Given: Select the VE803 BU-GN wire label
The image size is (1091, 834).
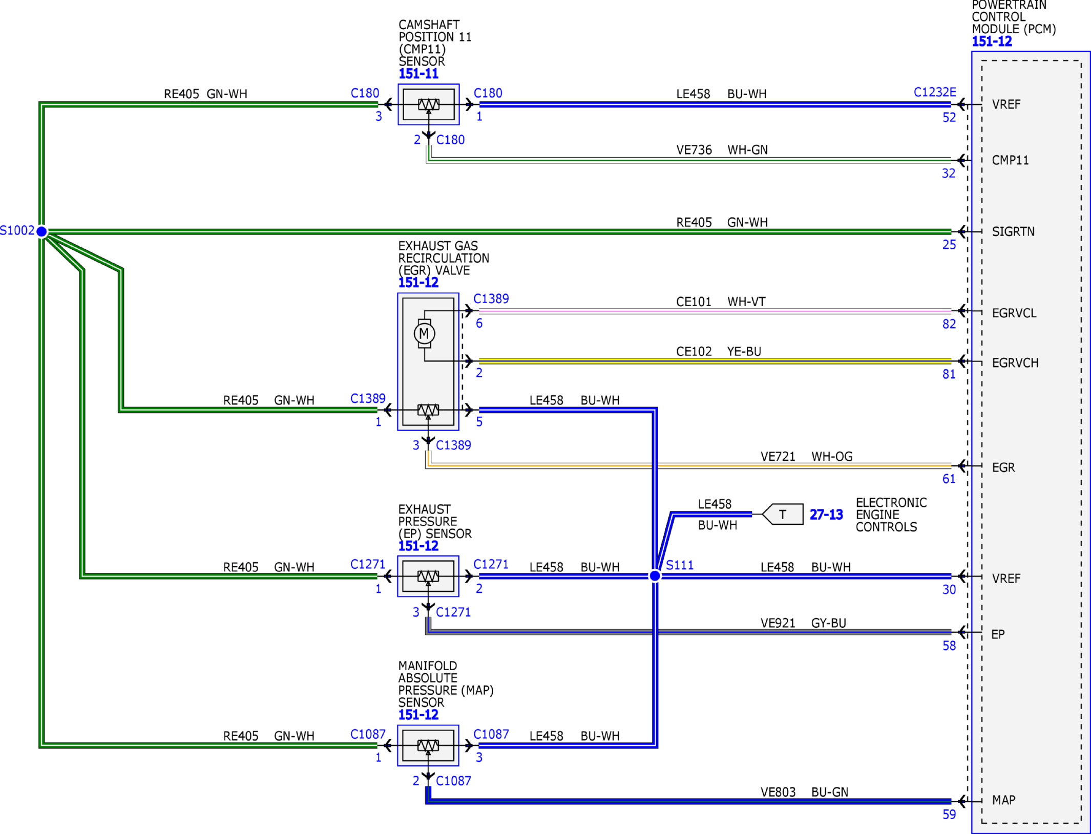Looking at the screenshot, I should tap(804, 792).
